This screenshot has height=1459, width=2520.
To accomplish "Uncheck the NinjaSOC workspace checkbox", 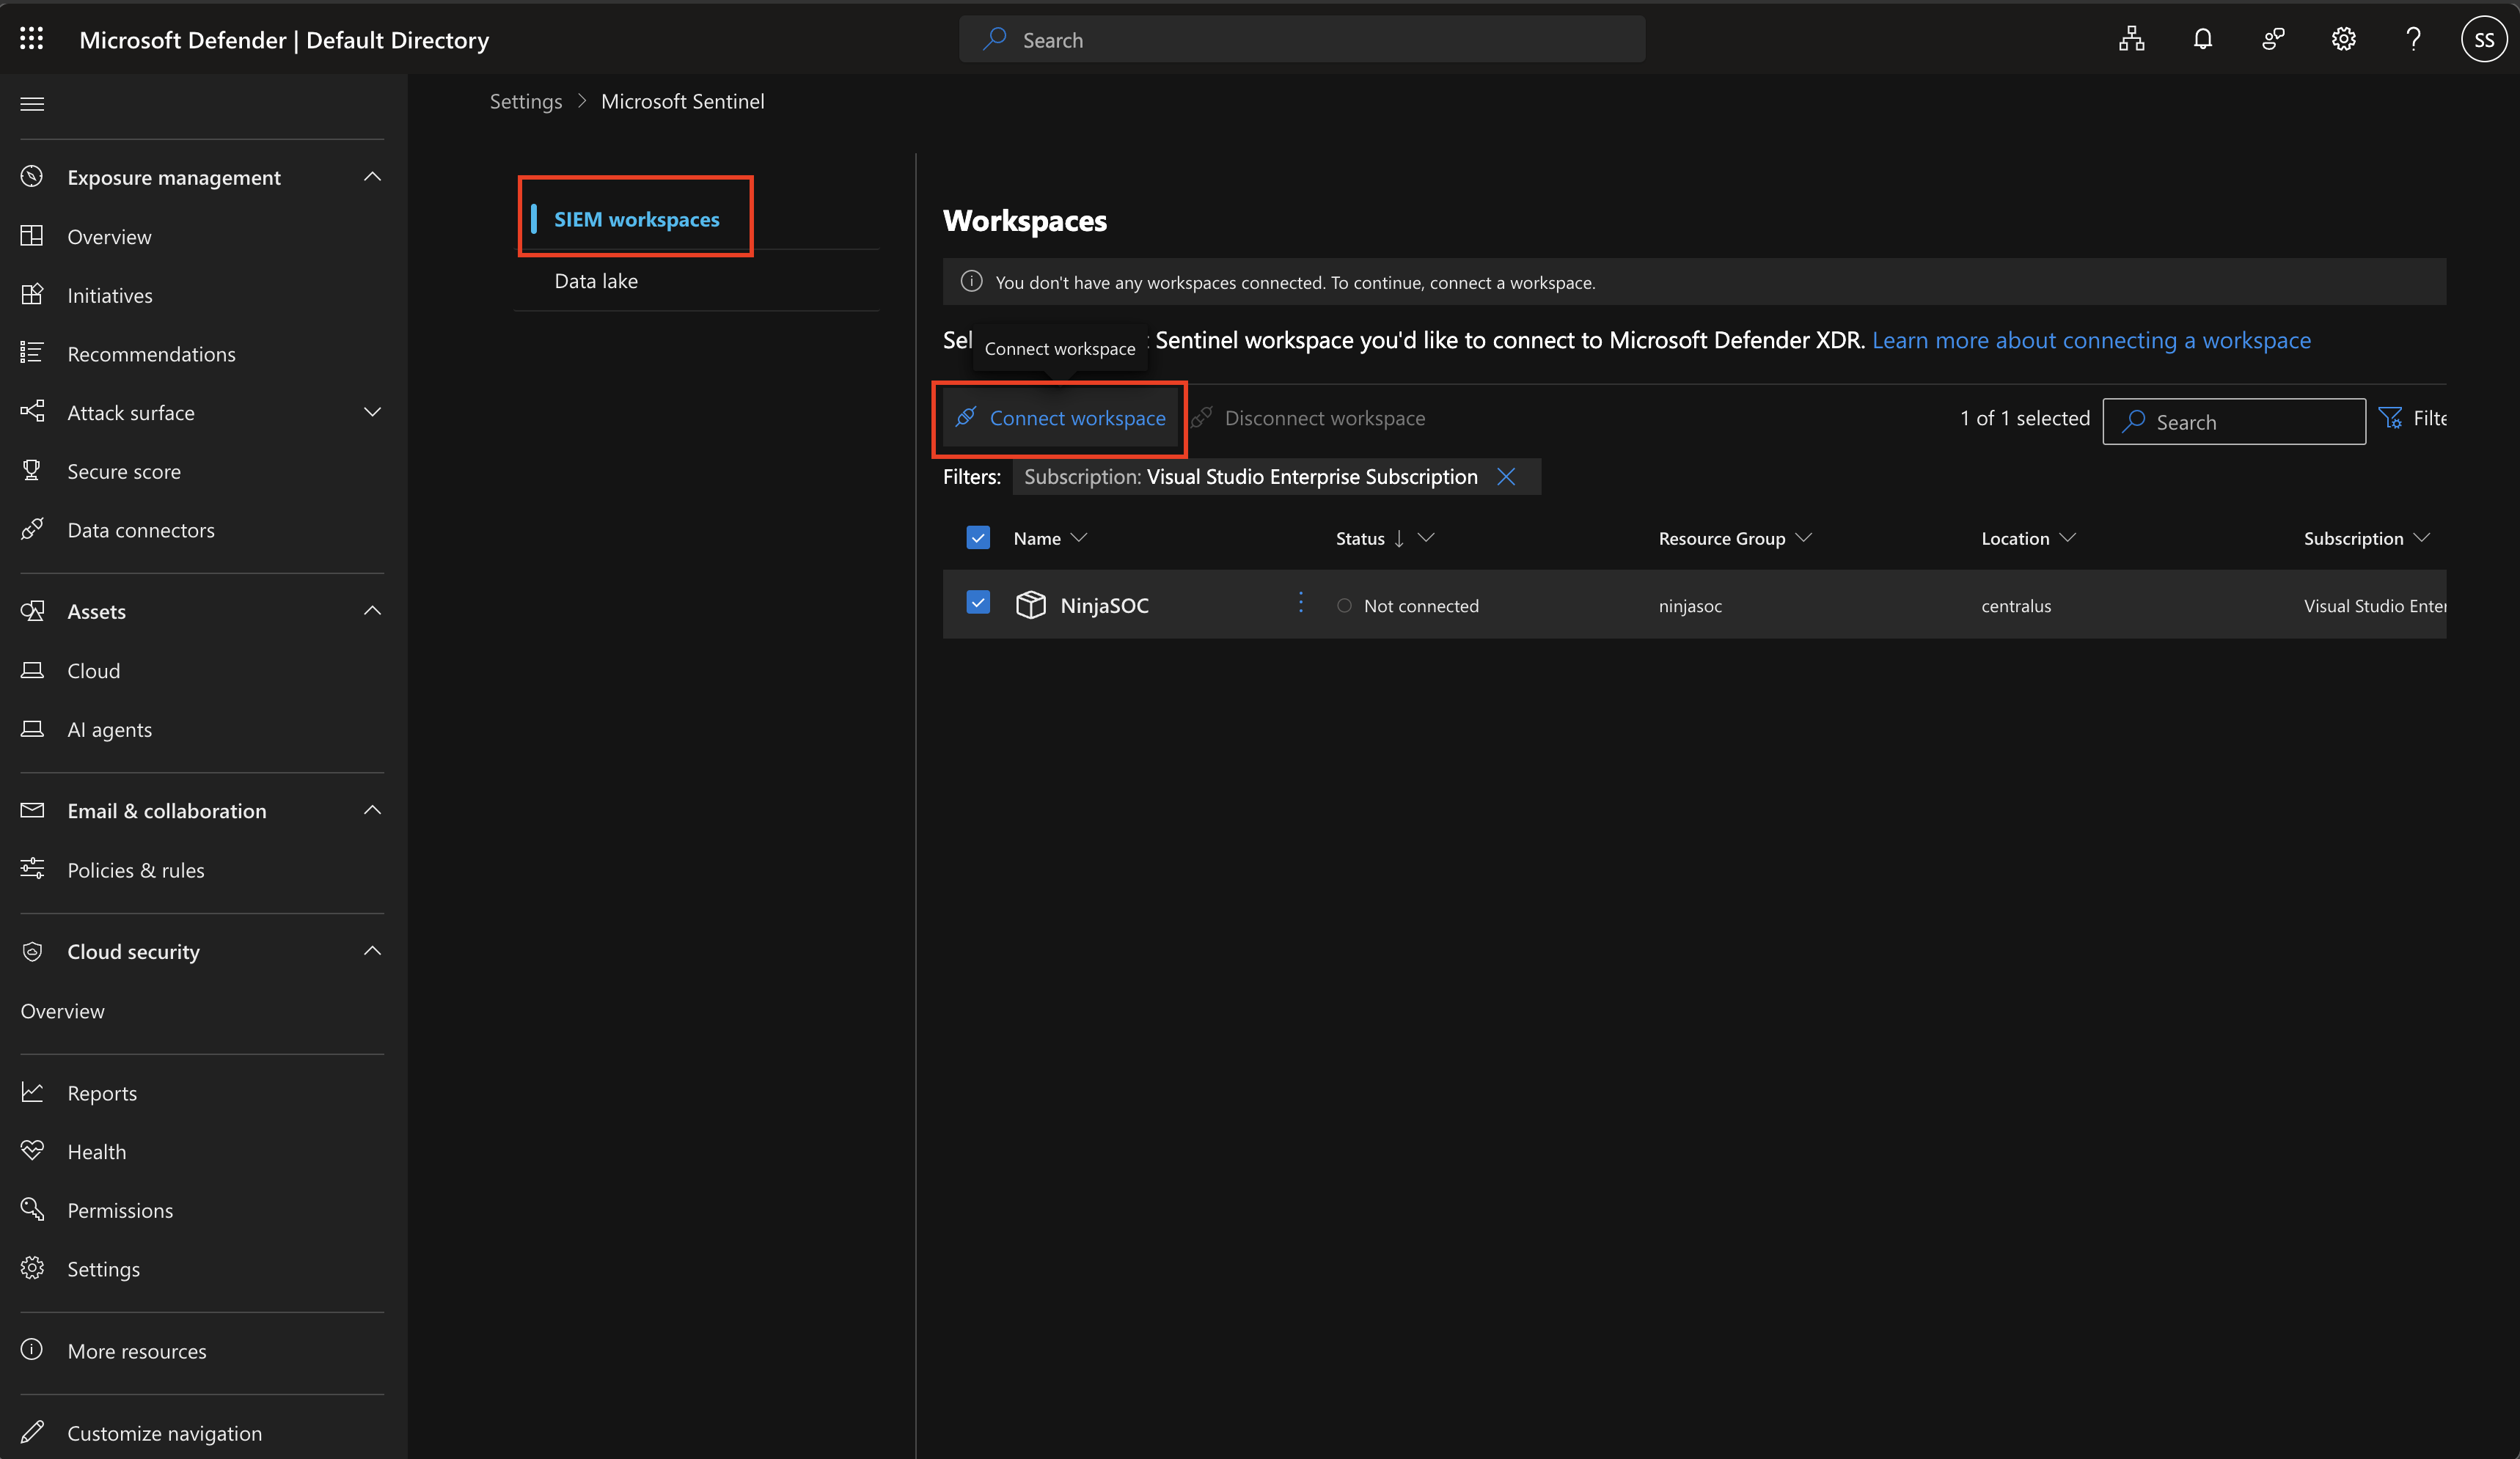I will pyautogui.click(x=978, y=603).
